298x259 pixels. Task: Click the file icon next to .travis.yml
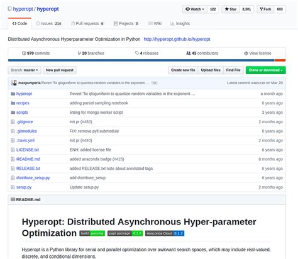(x=13, y=140)
